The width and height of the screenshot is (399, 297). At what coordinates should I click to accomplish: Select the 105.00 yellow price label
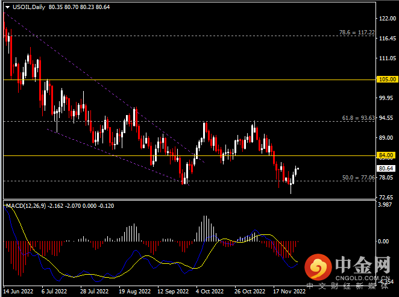tap(386, 79)
